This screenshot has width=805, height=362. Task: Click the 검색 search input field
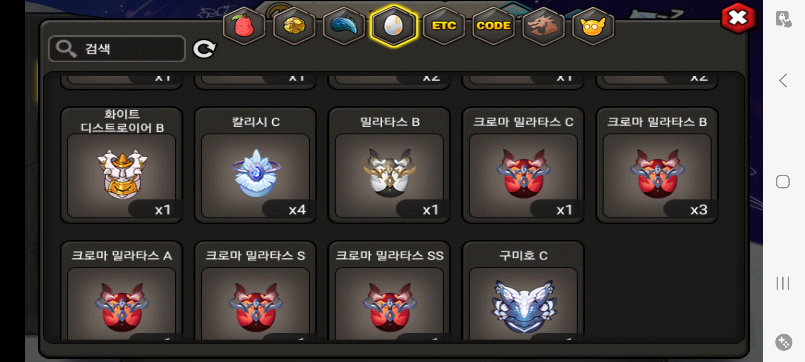pyautogui.click(x=117, y=49)
